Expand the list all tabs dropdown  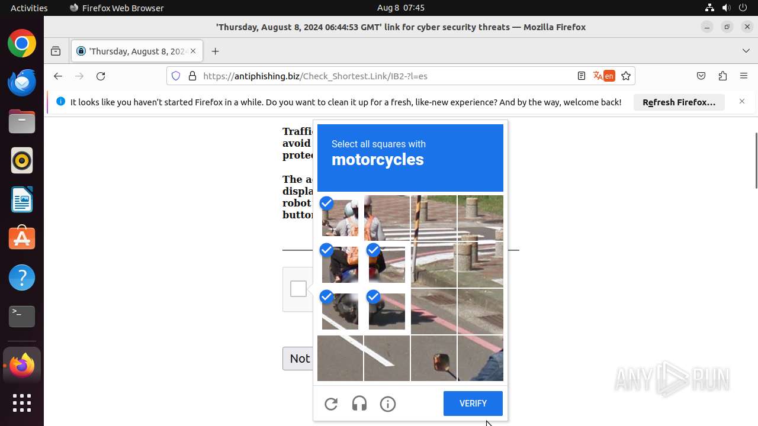pyautogui.click(x=746, y=51)
